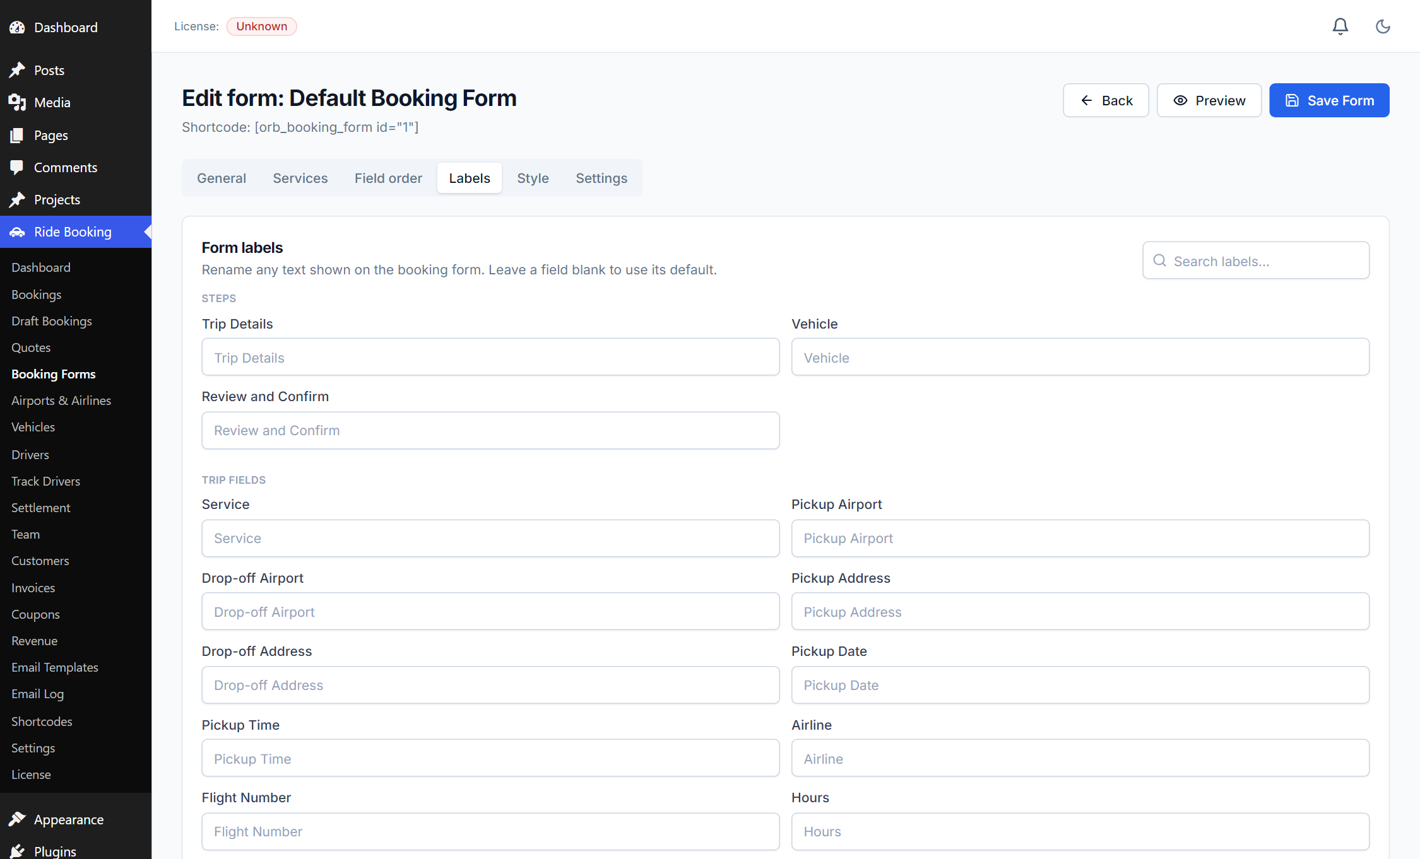Click the WordPress Dashboard gauge icon
The height and width of the screenshot is (859, 1420).
coord(17,27)
